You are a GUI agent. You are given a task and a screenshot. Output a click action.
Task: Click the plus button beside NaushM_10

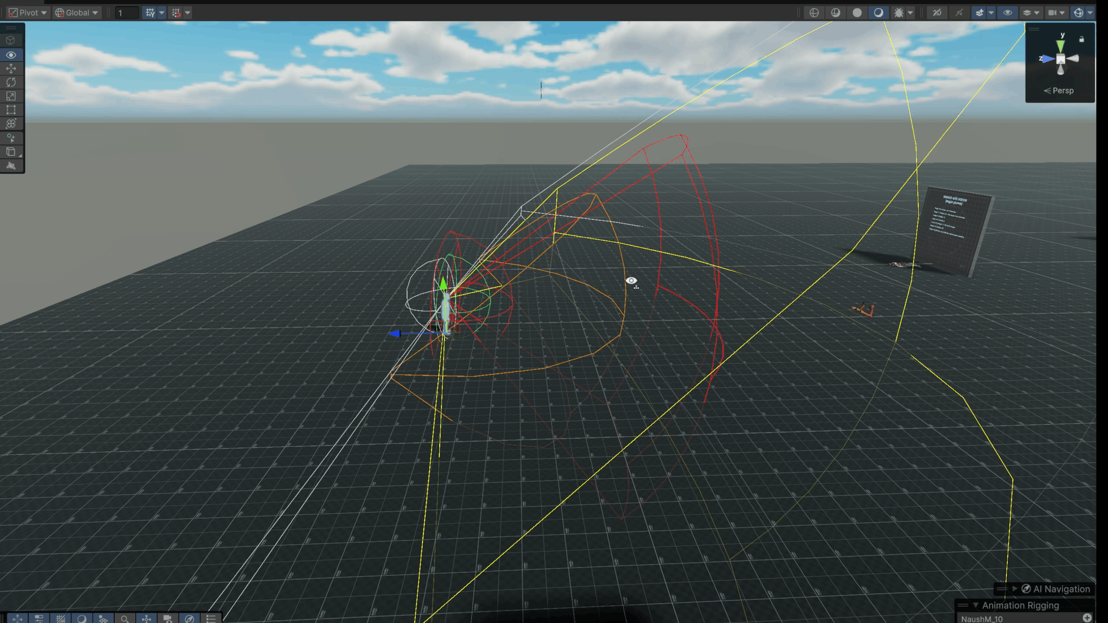[x=1087, y=618]
